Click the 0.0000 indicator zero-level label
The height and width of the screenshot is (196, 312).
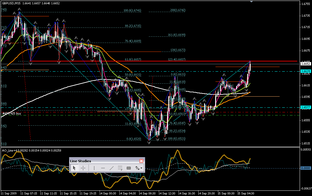(306, 168)
